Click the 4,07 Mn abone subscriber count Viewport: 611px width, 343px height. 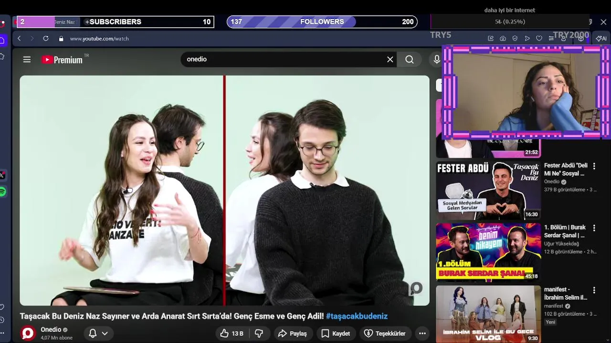56,338
